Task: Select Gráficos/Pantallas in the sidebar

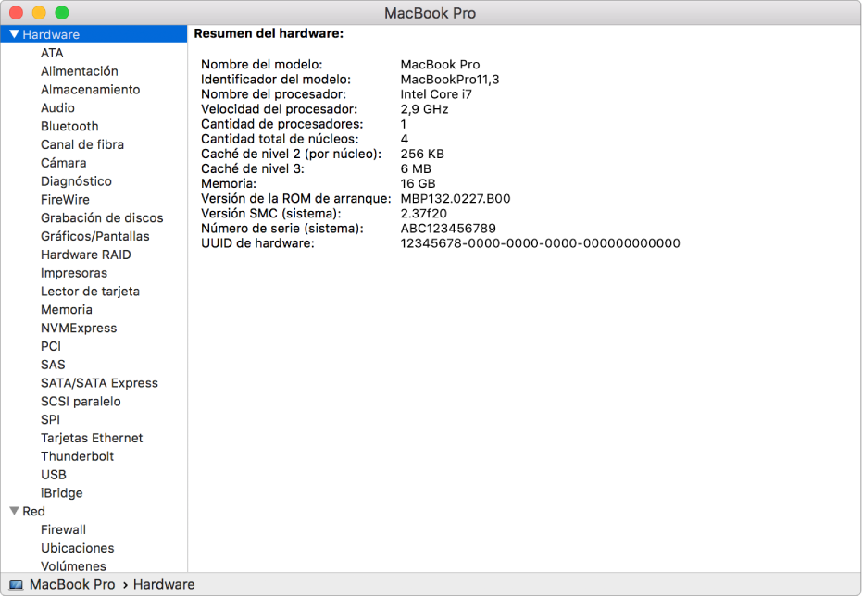Action: coord(95,236)
